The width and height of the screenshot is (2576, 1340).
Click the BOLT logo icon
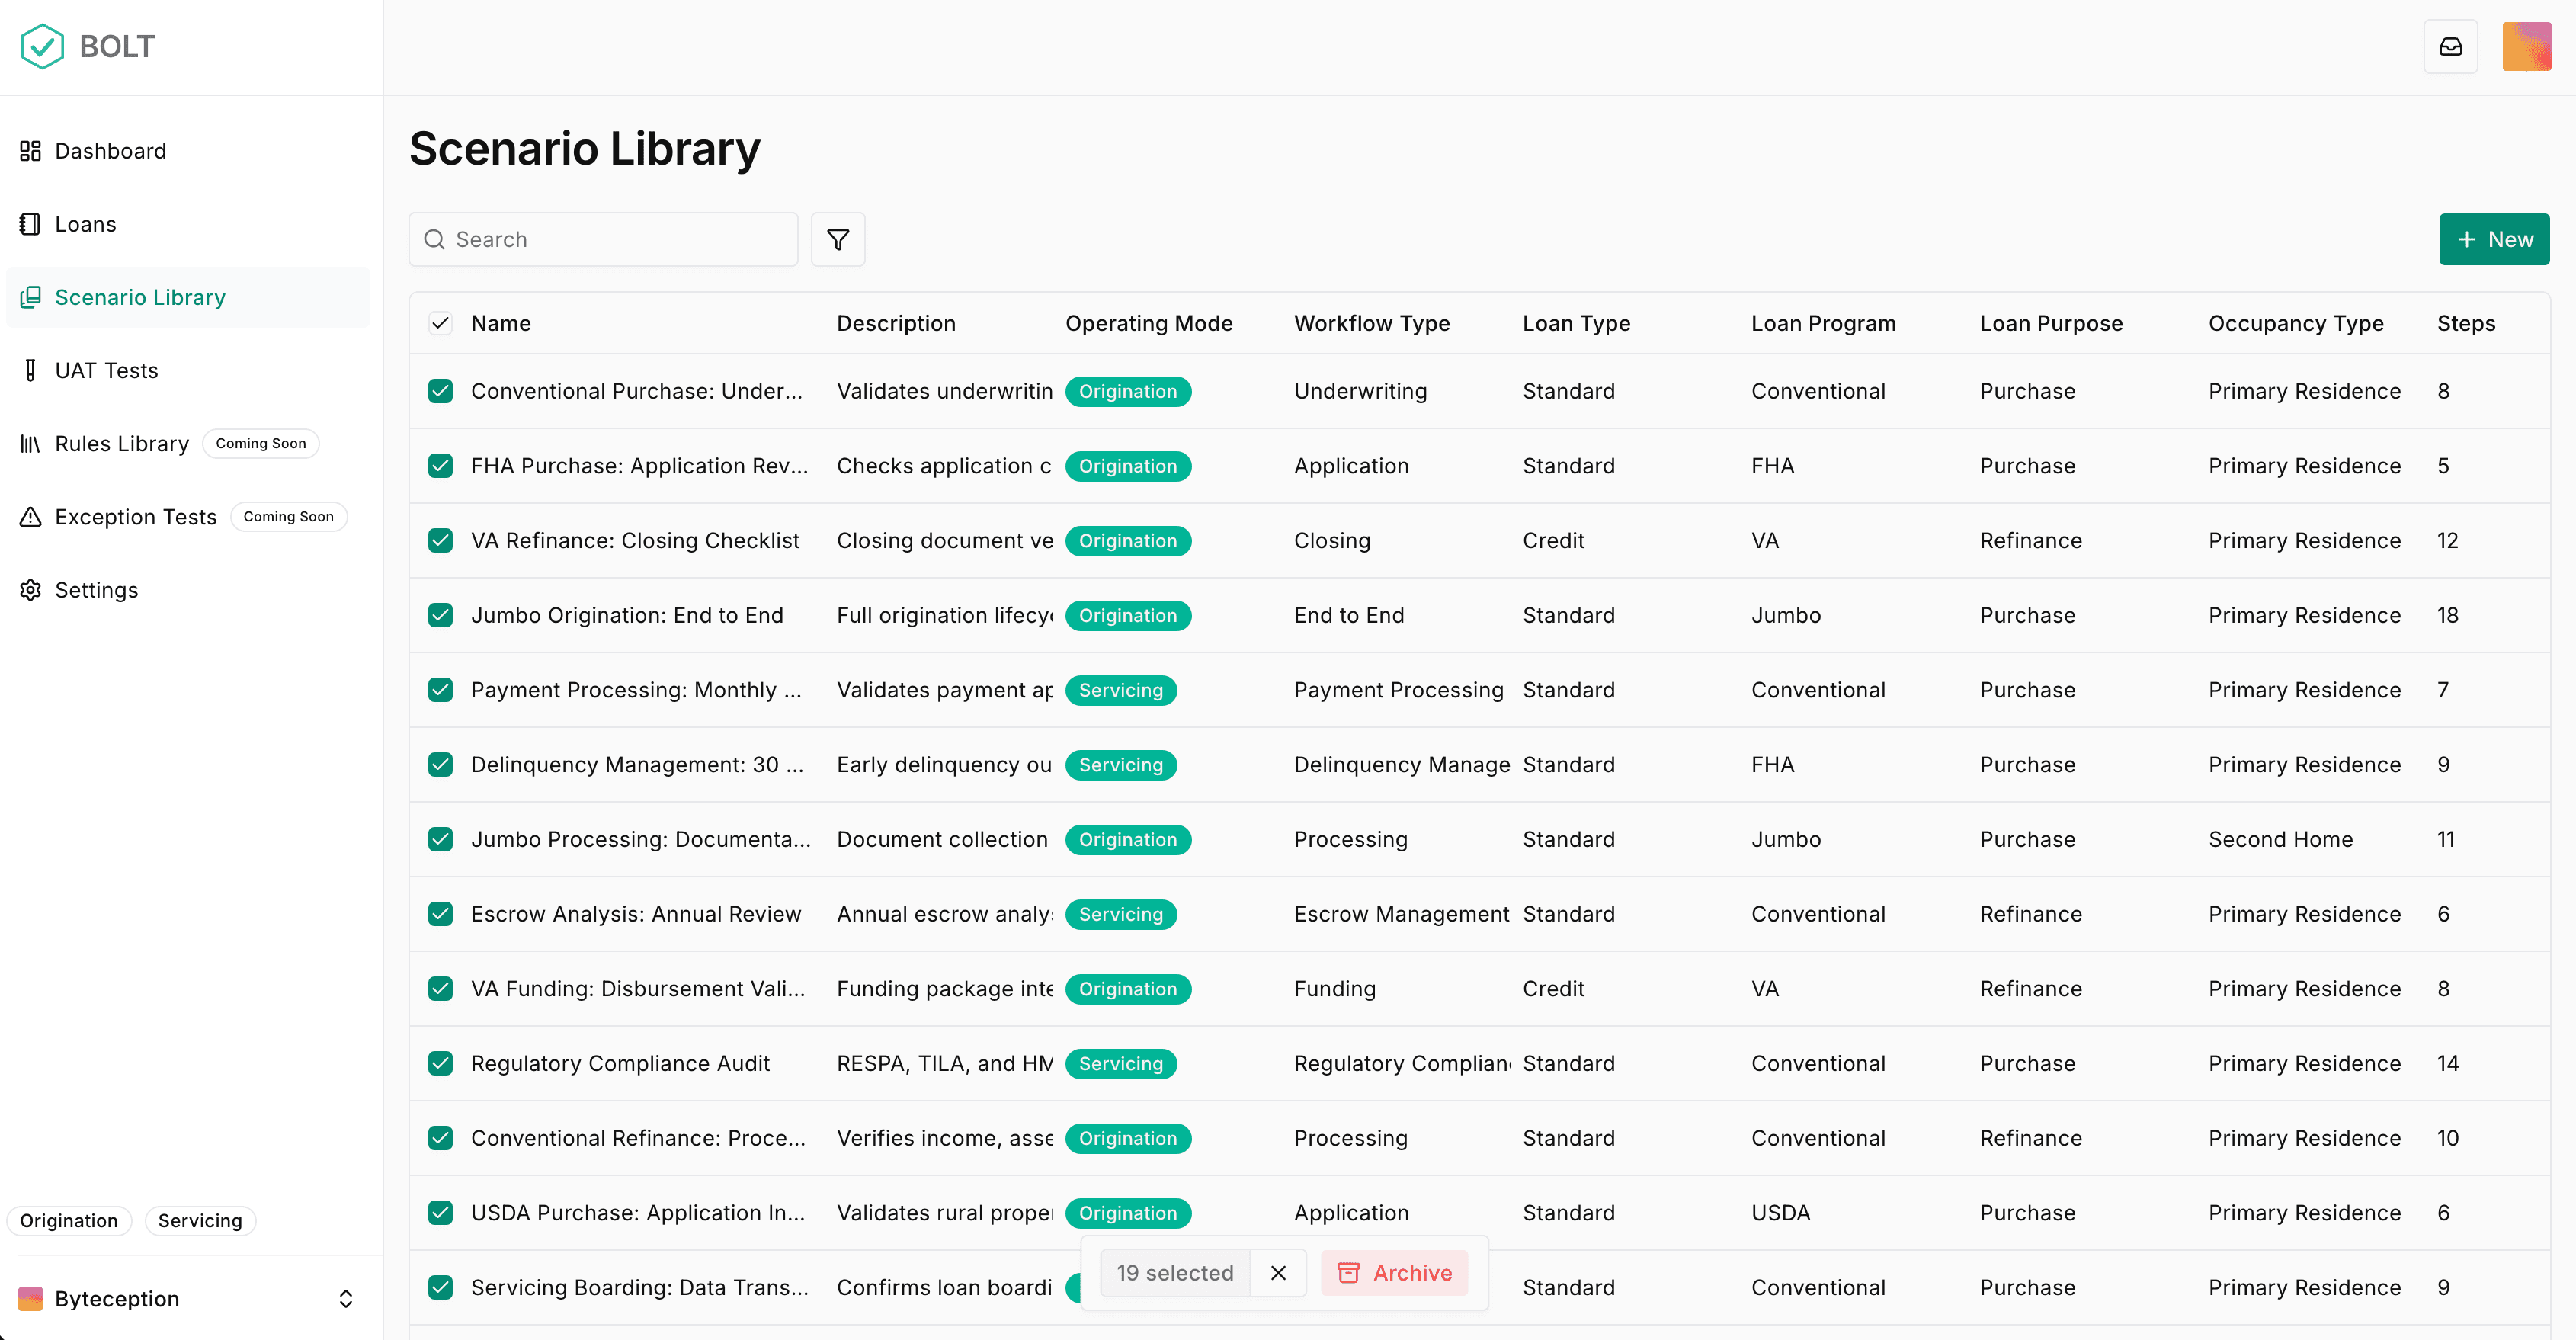(42, 46)
